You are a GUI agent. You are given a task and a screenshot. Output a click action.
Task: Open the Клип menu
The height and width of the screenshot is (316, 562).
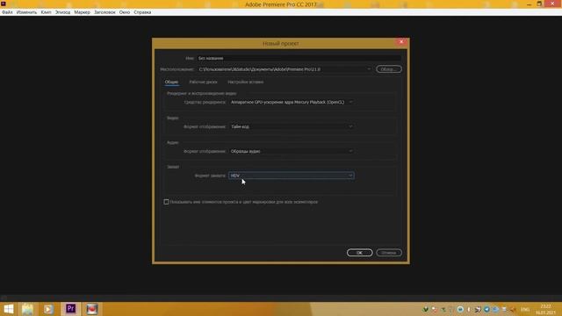click(46, 12)
